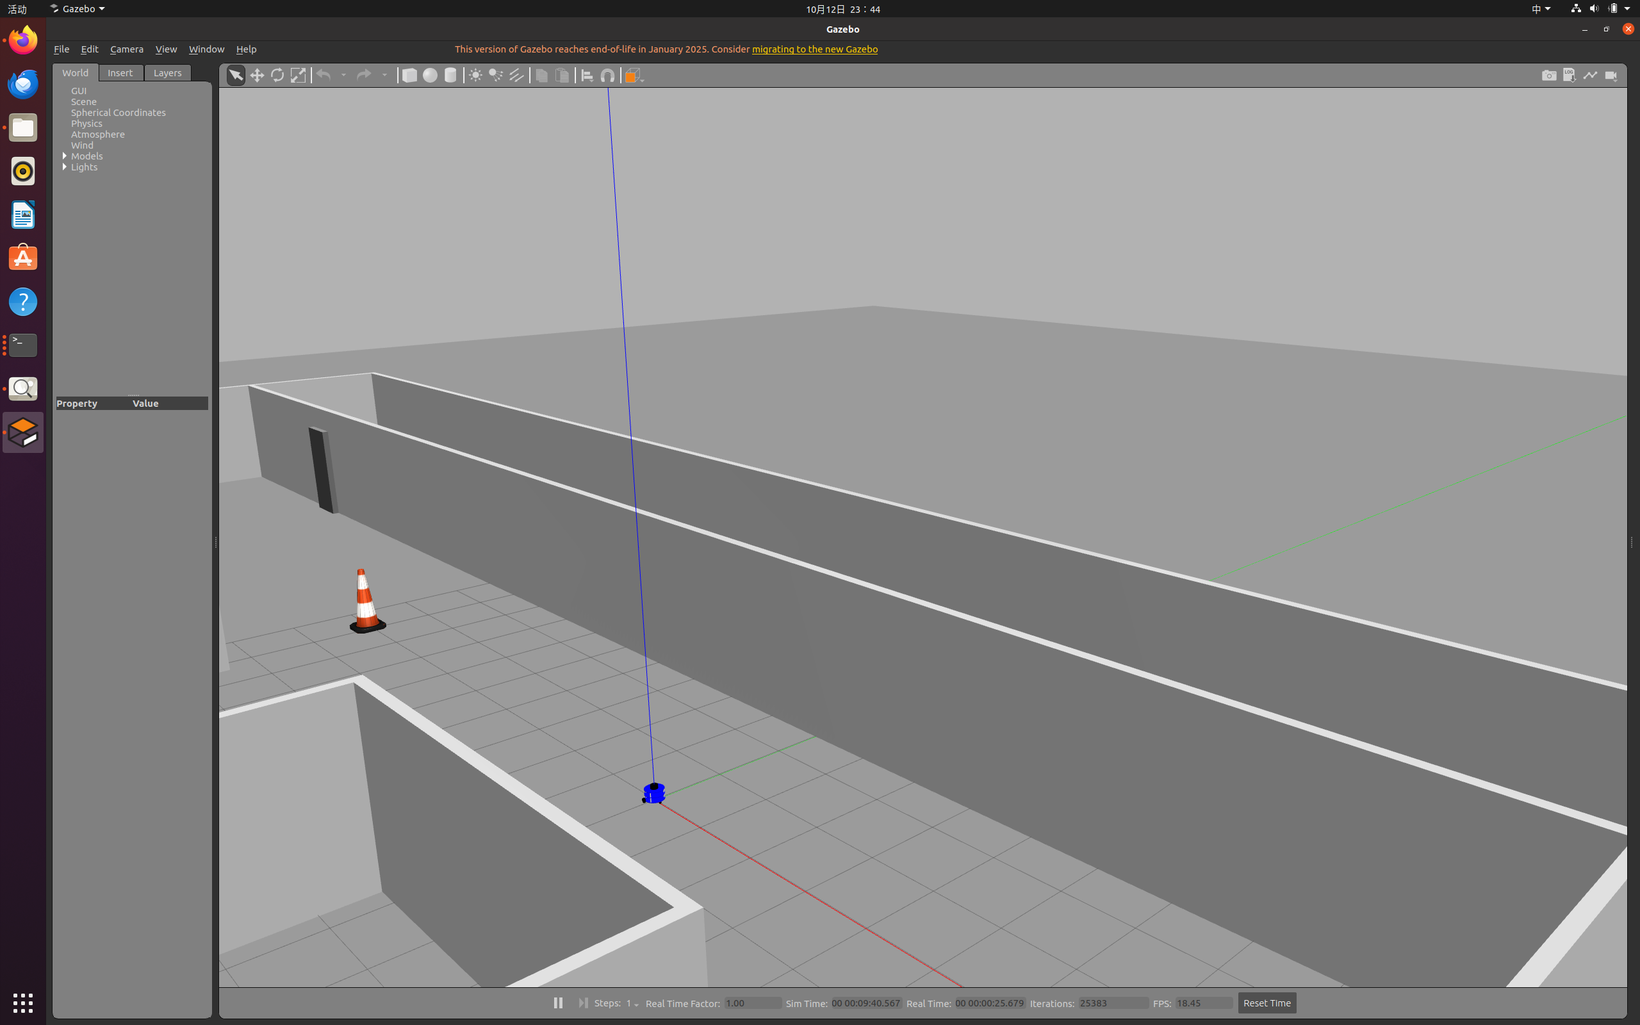Viewport: 1640px width, 1025px height.
Task: Switch to the Insert tab
Action: tap(120, 72)
